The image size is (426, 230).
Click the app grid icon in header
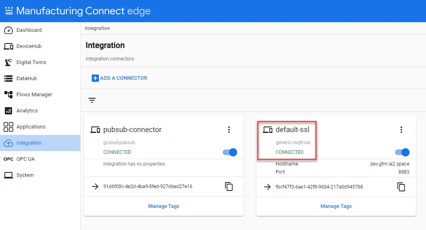coord(9,11)
